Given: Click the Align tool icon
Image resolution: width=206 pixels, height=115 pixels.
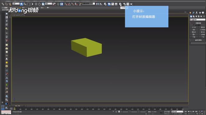Looking at the screenshot, I should click(x=101, y=4).
